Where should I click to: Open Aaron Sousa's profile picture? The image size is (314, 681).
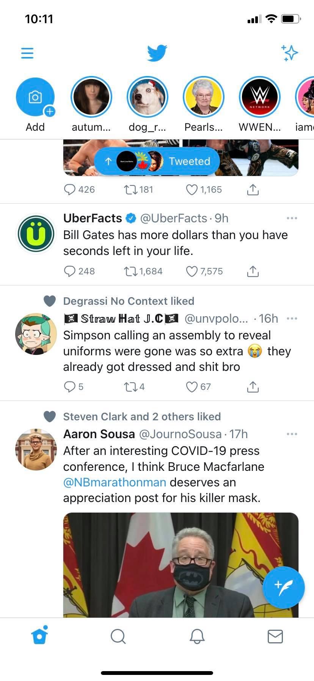pyautogui.click(x=36, y=450)
